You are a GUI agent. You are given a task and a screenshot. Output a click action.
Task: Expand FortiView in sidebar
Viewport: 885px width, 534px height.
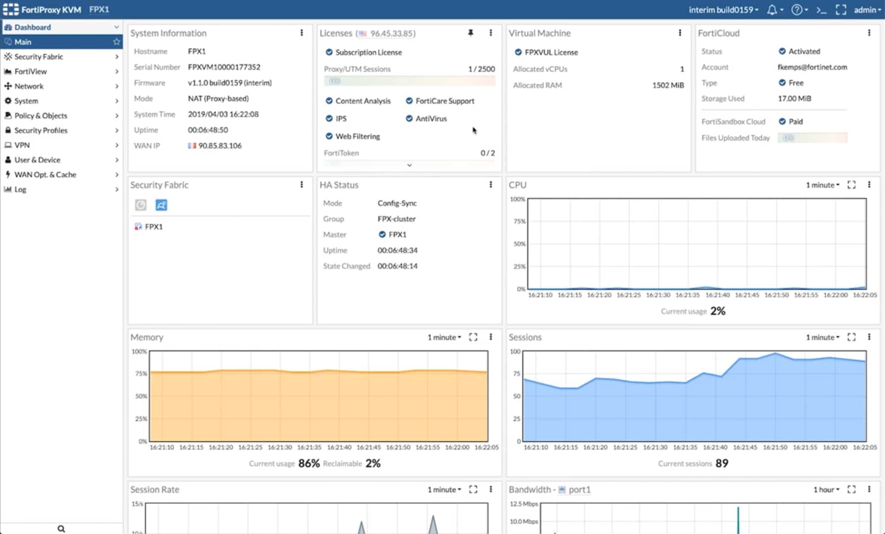click(61, 72)
